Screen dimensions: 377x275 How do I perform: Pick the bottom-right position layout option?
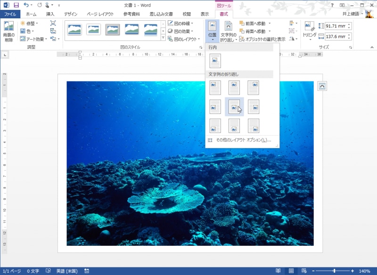click(254, 126)
